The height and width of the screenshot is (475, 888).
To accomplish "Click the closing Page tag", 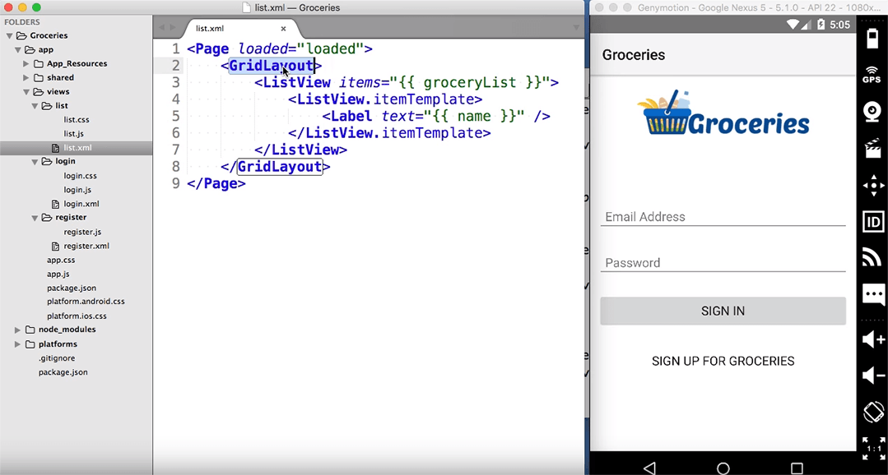I will pyautogui.click(x=216, y=184).
